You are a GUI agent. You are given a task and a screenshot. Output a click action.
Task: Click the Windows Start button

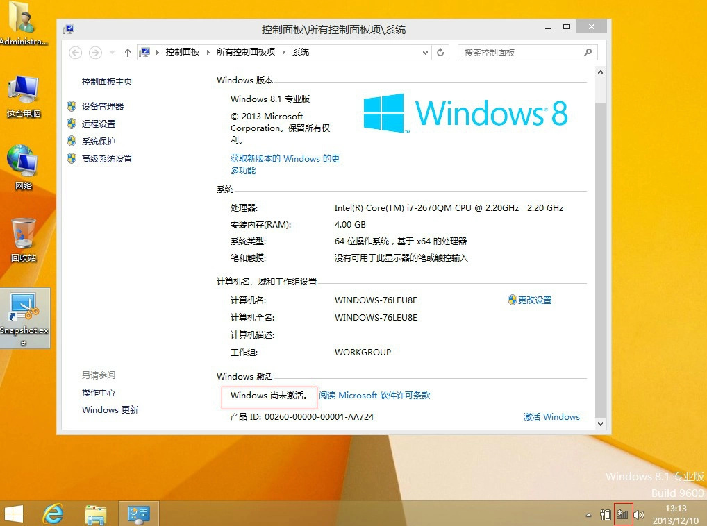14,514
